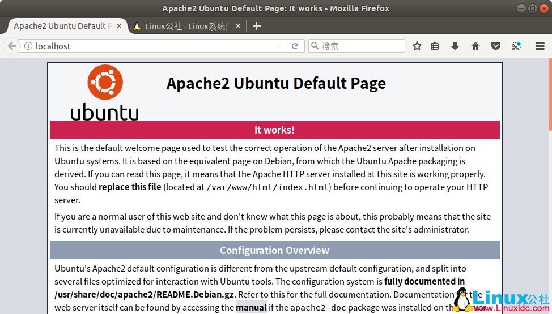The image size is (552, 314).
Task: Click the Configuration Overview heading
Action: (x=275, y=251)
